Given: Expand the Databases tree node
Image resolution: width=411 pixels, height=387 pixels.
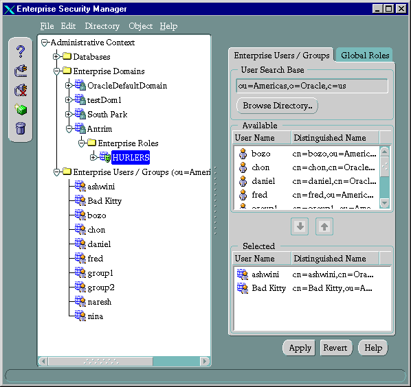Looking at the screenshot, I should pyautogui.click(x=56, y=56).
